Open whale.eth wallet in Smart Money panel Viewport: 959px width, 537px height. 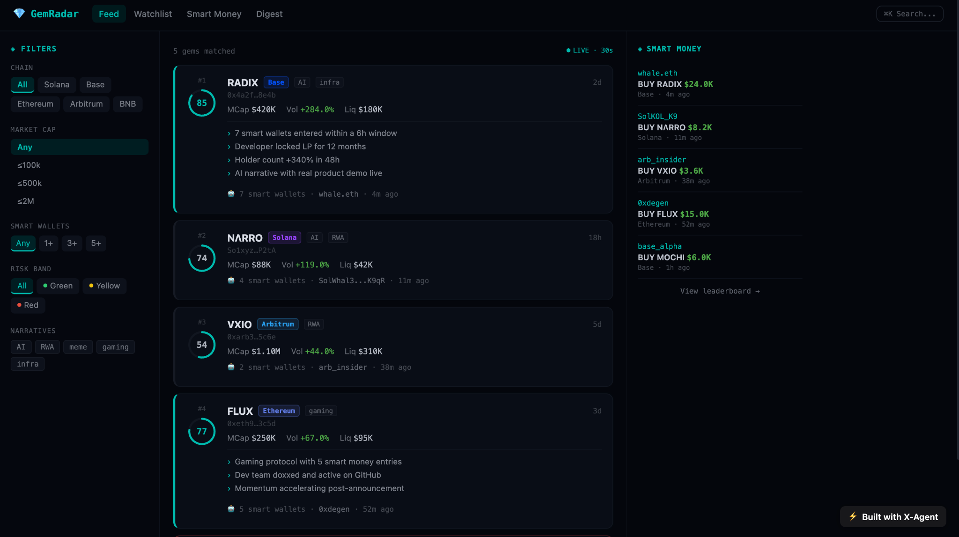pos(657,73)
